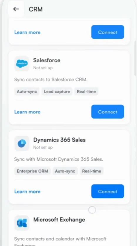The image size is (137, 246).
Task: Open Learn more for Salesforce
Action: (27, 112)
